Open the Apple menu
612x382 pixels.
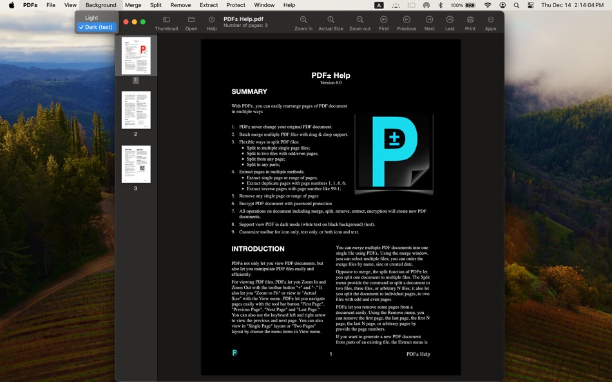click(12, 5)
